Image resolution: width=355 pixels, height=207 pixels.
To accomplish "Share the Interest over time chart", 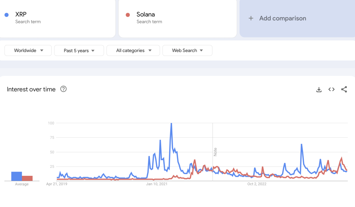I will (x=344, y=89).
